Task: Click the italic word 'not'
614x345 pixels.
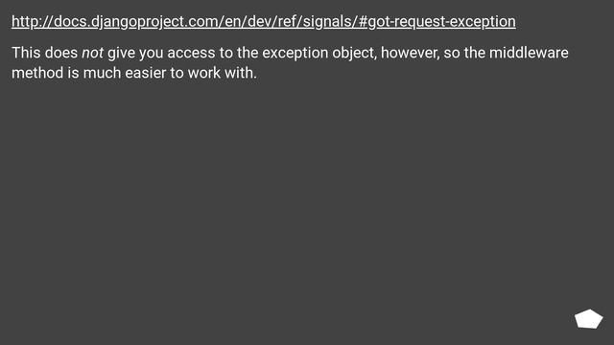Action: (x=92, y=53)
